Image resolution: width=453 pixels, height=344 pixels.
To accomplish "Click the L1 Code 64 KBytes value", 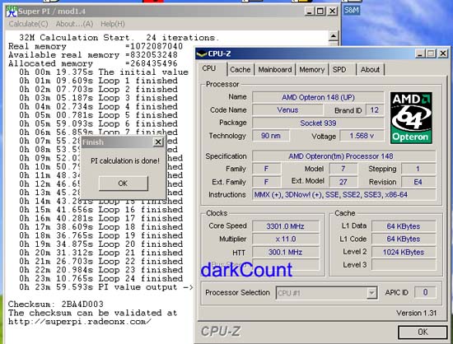I will click(404, 239).
